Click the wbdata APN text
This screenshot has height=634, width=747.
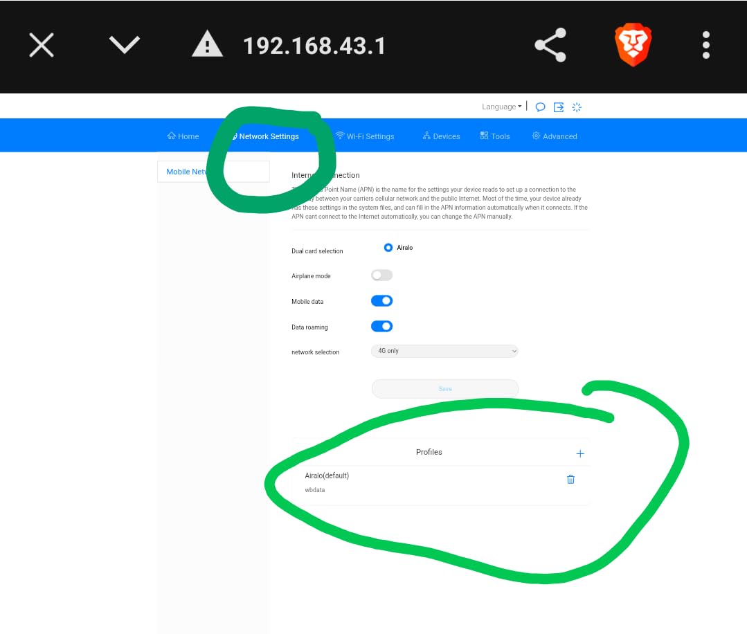(315, 489)
